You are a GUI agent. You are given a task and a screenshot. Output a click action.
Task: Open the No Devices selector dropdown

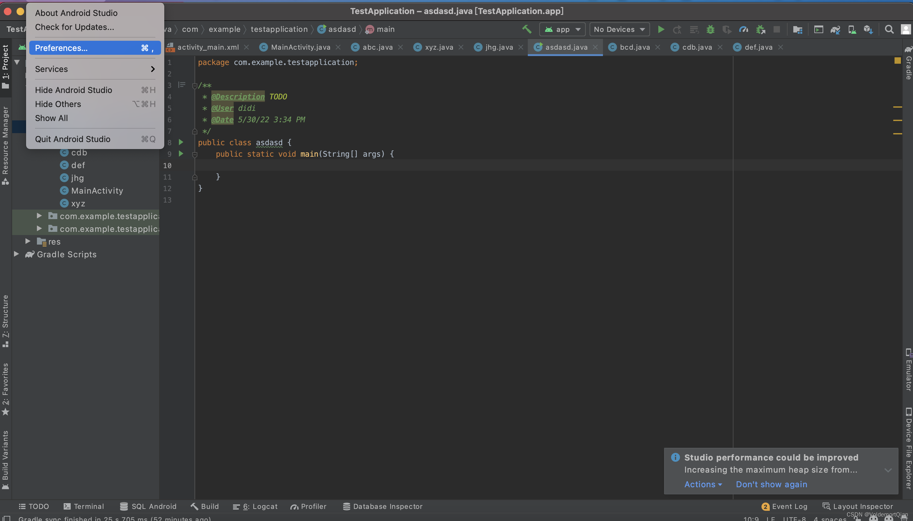pyautogui.click(x=619, y=29)
